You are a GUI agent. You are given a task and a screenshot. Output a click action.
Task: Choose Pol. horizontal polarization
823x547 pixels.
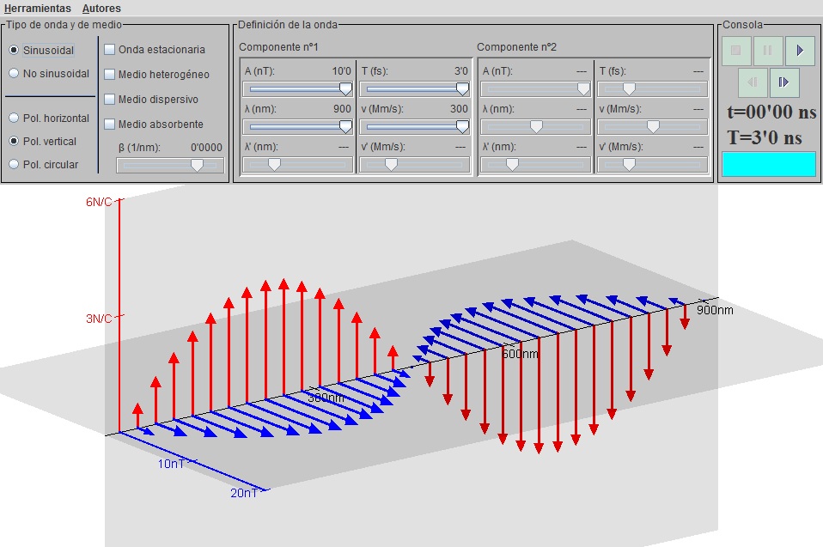(x=14, y=118)
